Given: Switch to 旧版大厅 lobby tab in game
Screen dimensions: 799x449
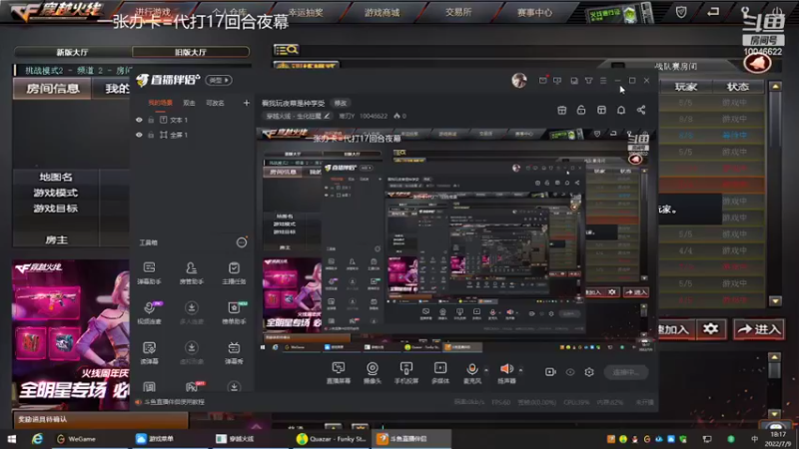Looking at the screenshot, I should click(191, 52).
